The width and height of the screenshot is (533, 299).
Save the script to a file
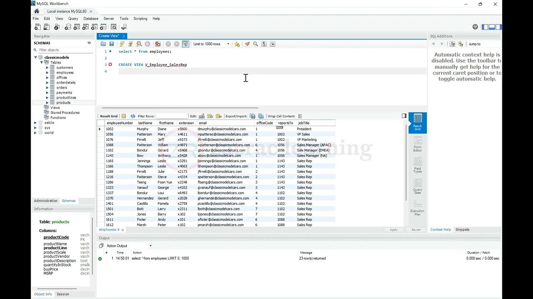[112, 44]
